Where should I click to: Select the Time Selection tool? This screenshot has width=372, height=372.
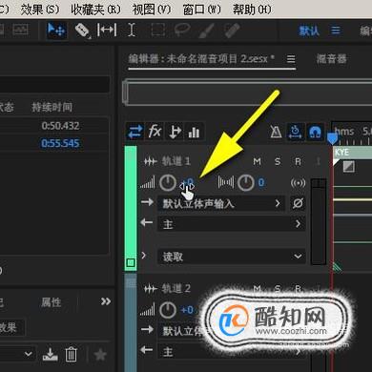pyautogui.click(x=132, y=31)
